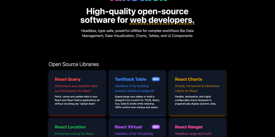Click the underlined "web developers" text
The image size is (275, 137).
click(162, 20)
